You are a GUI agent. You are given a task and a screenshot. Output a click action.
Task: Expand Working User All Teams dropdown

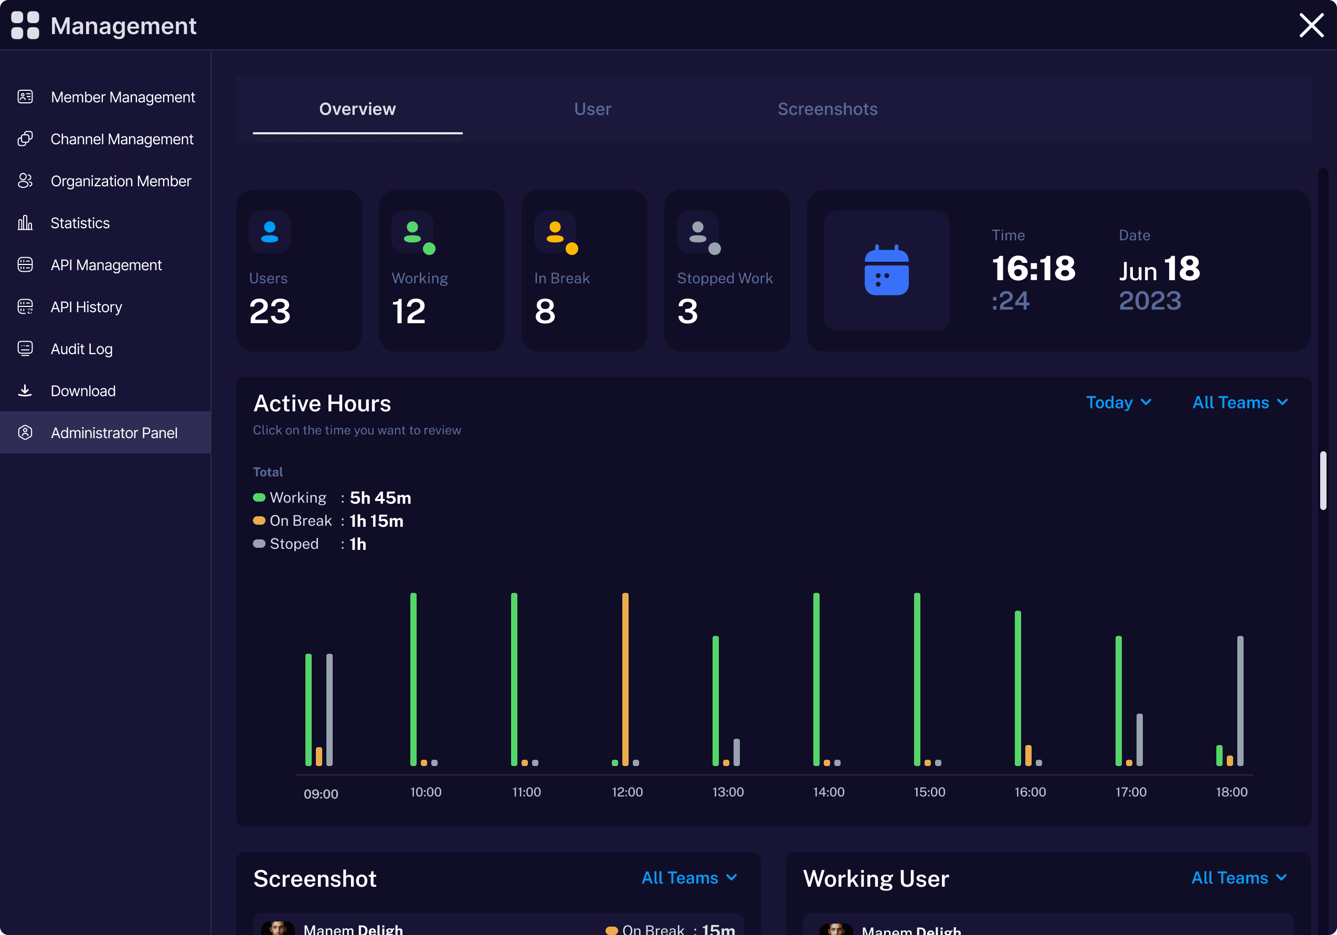click(1238, 877)
